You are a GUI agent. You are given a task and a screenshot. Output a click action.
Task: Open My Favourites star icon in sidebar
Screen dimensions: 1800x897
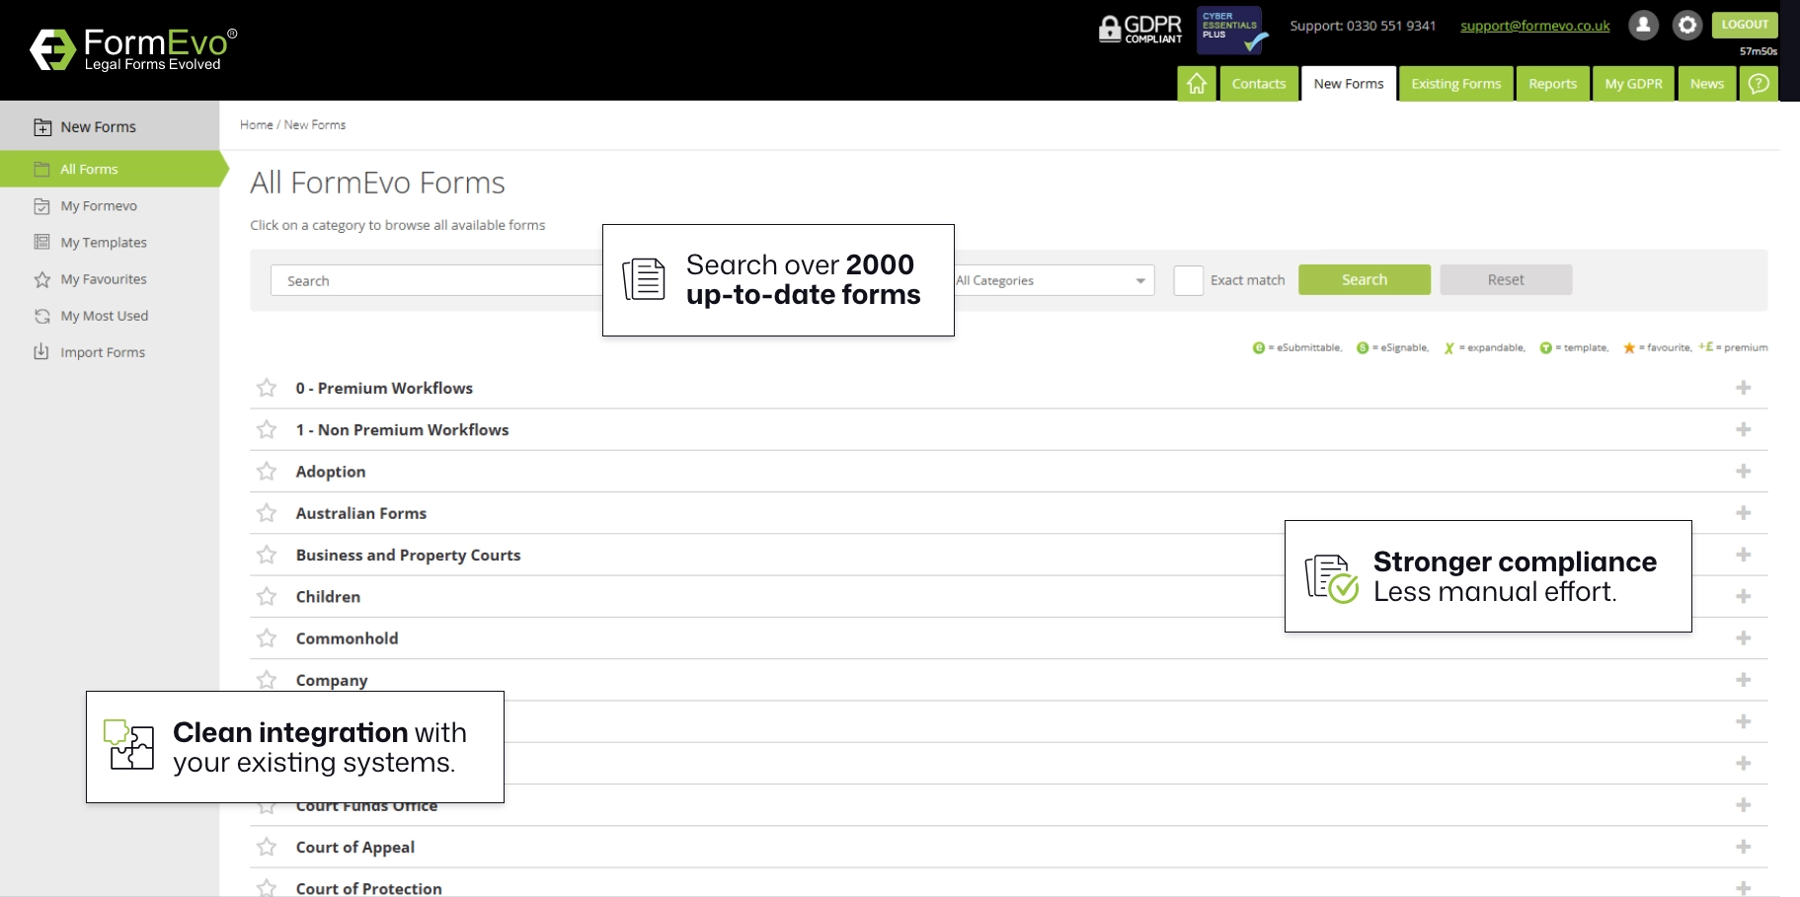tap(40, 279)
